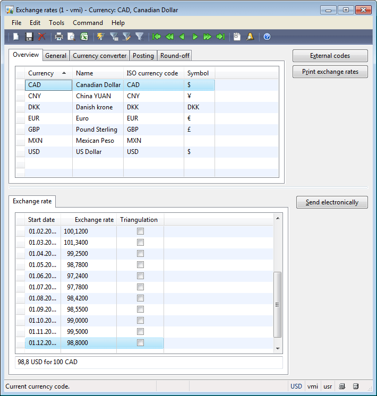
Task: Switch to the Posting tab
Action: 143,56
